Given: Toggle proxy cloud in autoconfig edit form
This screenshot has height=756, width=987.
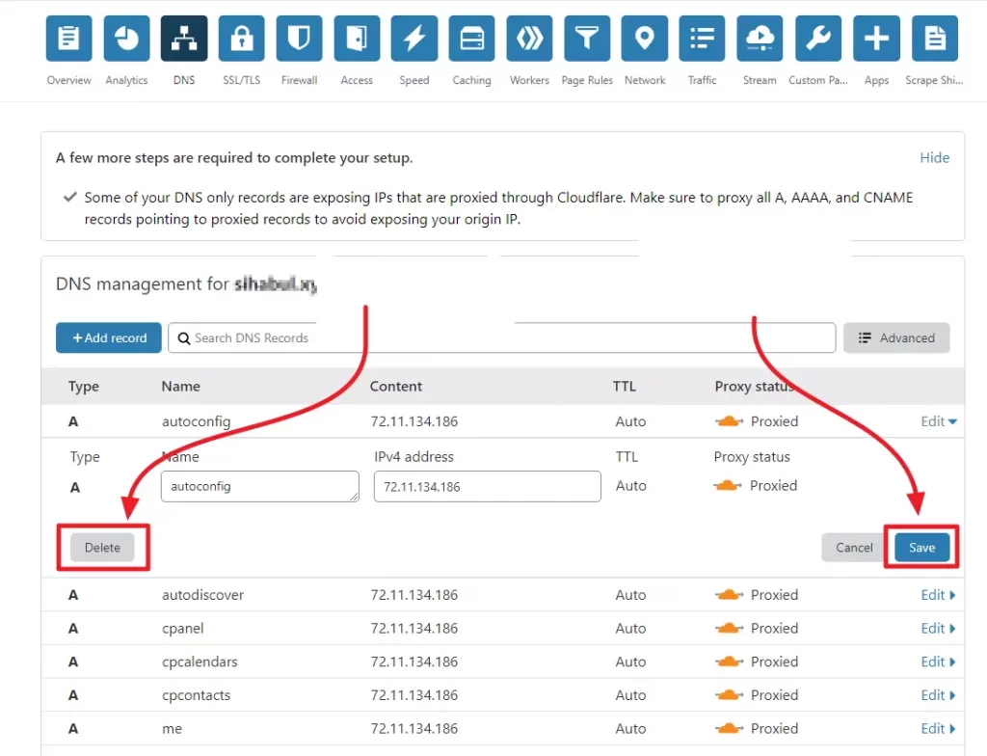Looking at the screenshot, I should click(728, 486).
